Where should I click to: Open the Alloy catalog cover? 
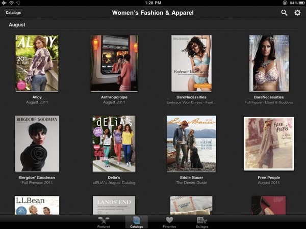tap(37, 63)
